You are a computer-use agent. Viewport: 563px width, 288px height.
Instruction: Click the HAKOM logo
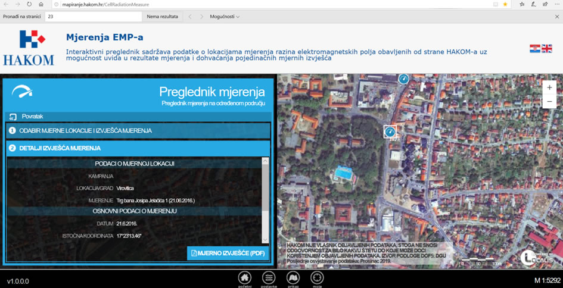point(28,48)
